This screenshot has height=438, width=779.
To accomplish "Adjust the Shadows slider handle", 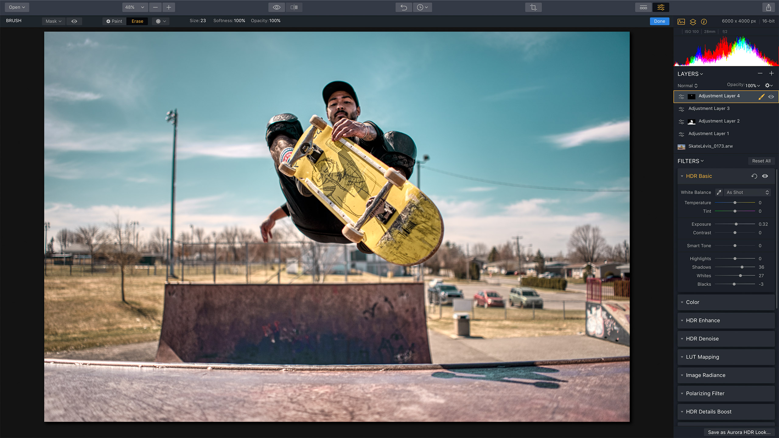I will (742, 267).
